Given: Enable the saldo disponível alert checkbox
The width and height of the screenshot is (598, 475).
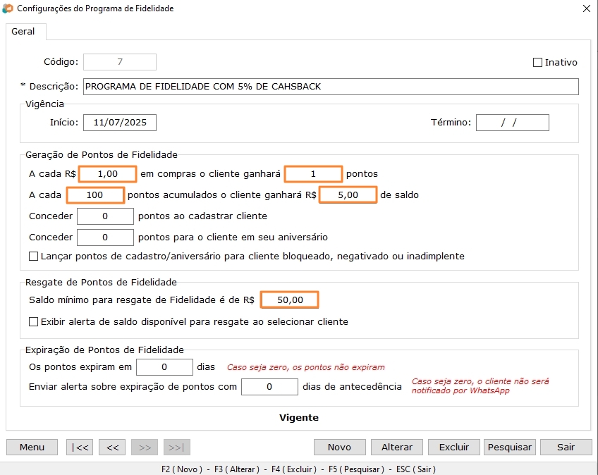Looking at the screenshot, I should point(32,320).
